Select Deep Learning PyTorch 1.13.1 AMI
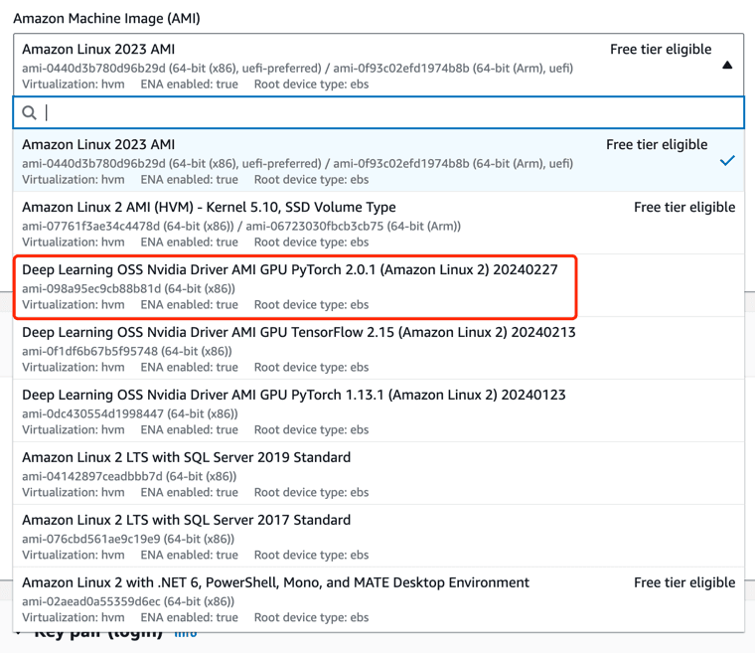 (x=293, y=396)
